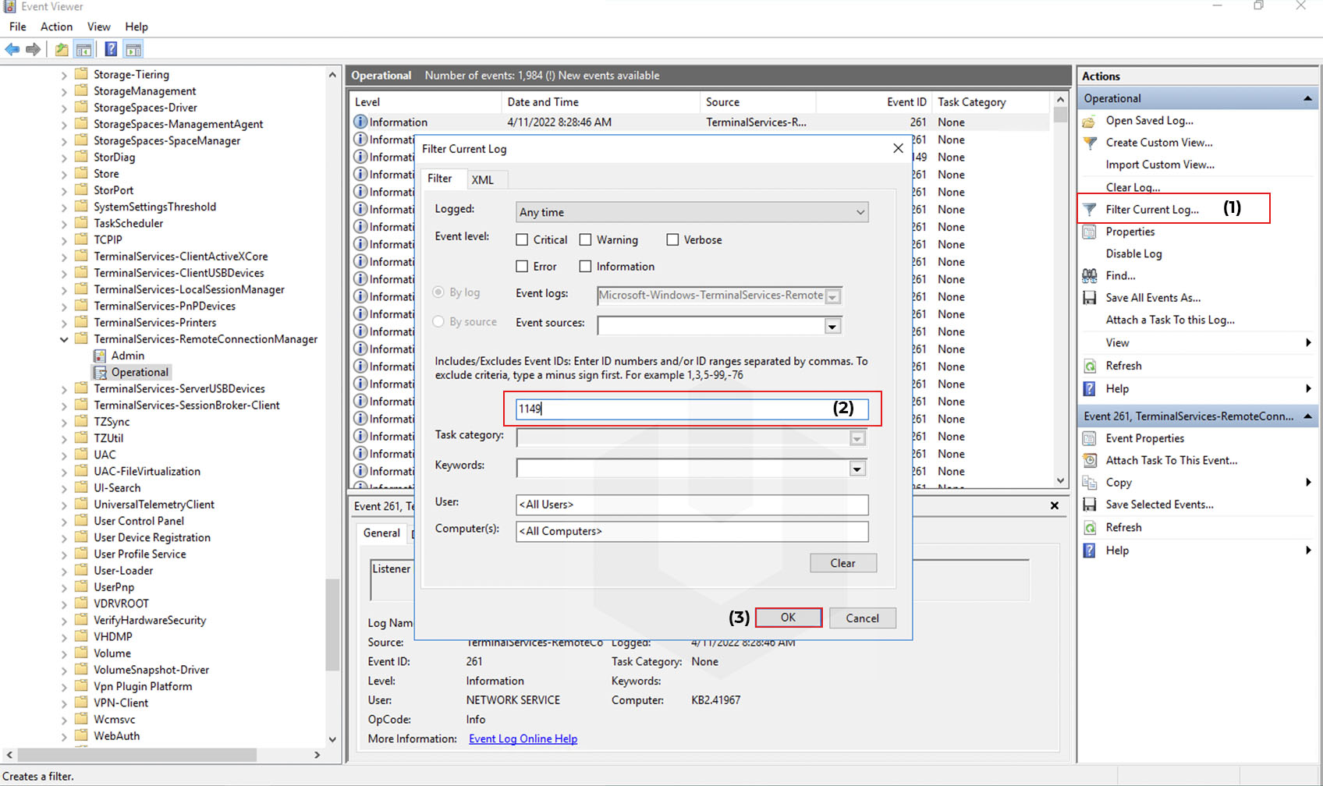The height and width of the screenshot is (786, 1323).
Task: Select Create Custom View funnel icon
Action: coord(1090,143)
